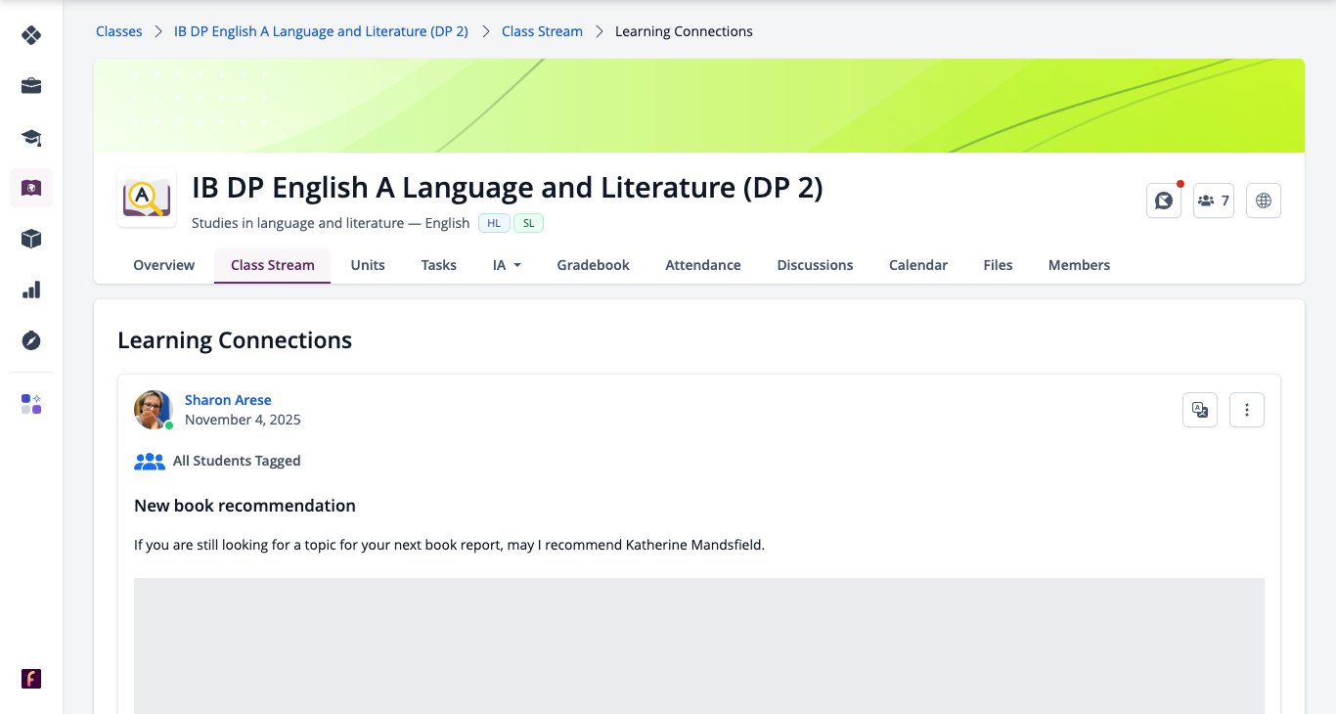This screenshot has width=1336, height=714.
Task: Open the class chat messages icon
Action: click(x=1164, y=201)
